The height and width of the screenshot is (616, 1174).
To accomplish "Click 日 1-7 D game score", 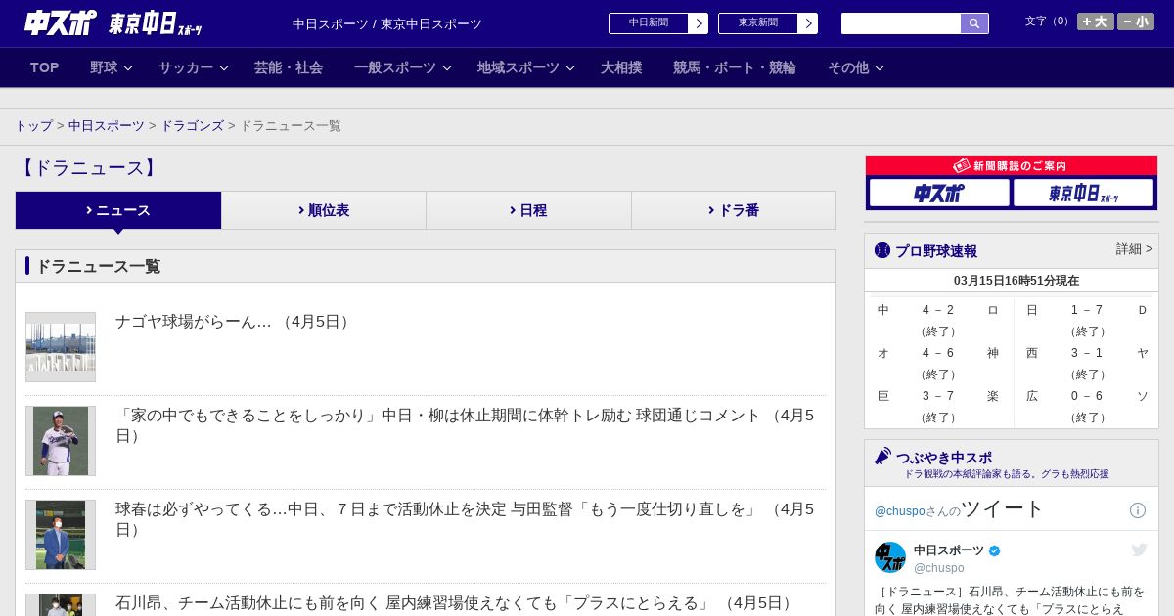I will pos(1087,310).
